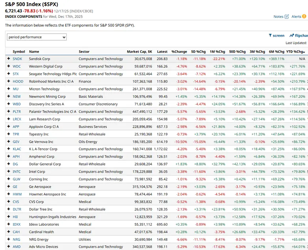Expand the plus icon beside SNDK
The height and width of the screenshot is (250, 308).
[8, 59]
